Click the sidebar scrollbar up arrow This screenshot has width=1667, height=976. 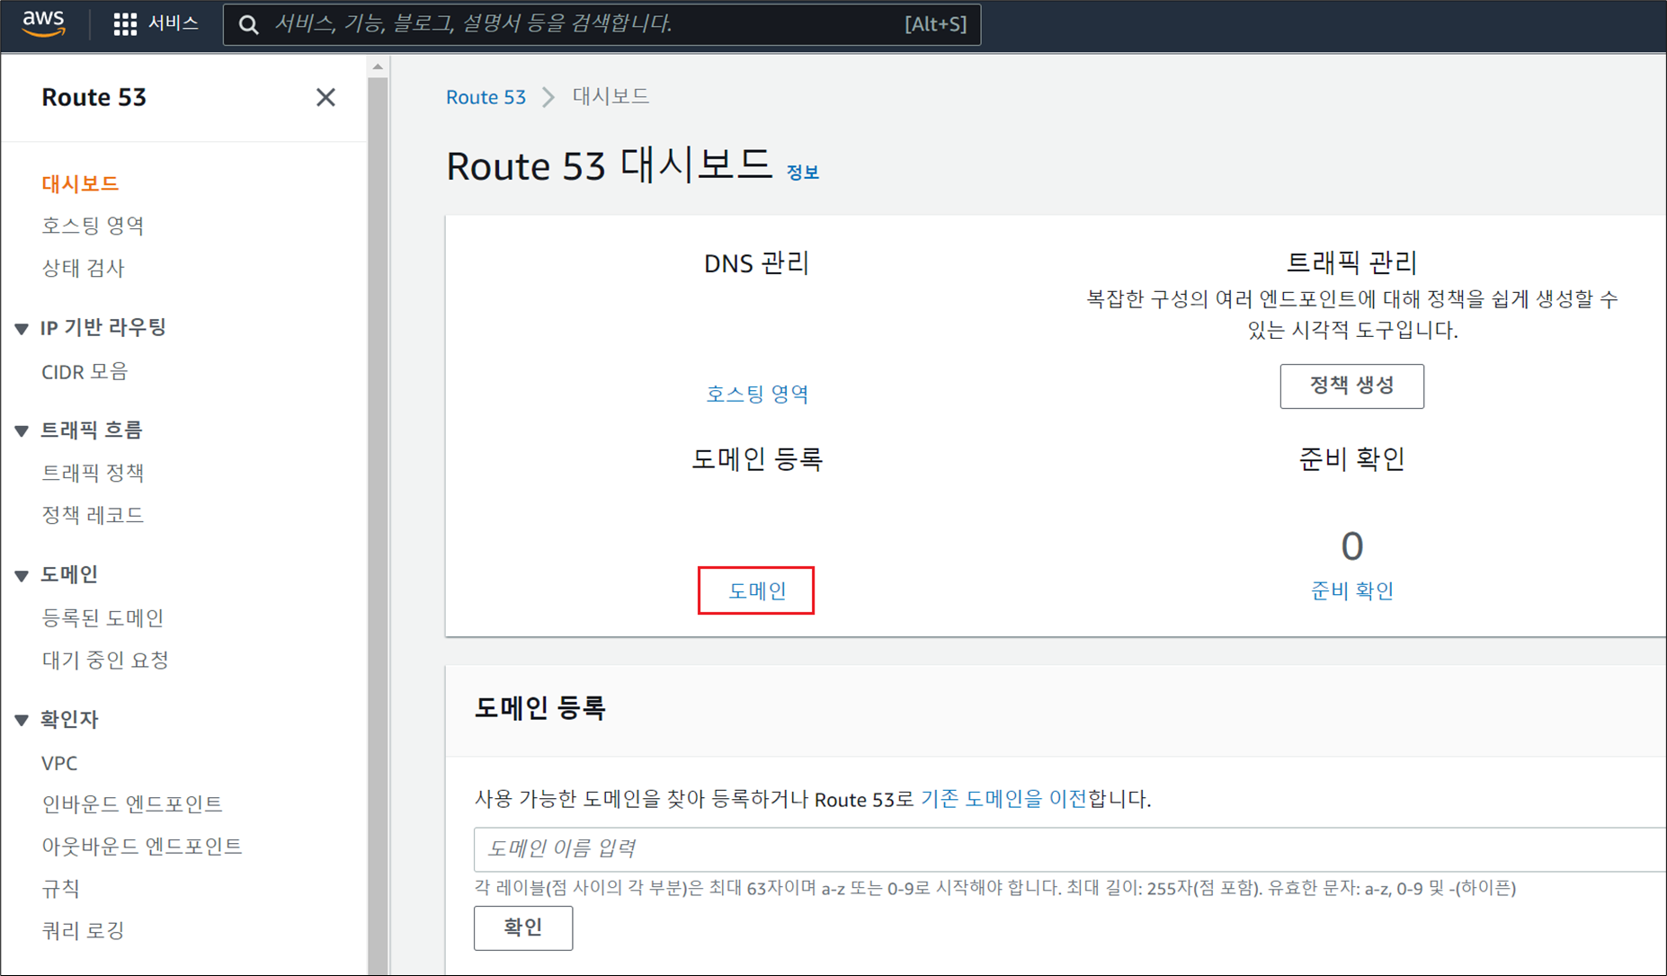pyautogui.click(x=378, y=67)
